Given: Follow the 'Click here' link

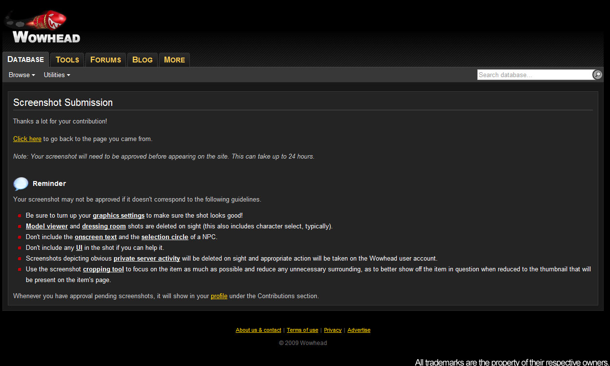Looking at the screenshot, I should (27, 139).
